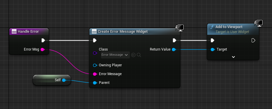Open the Error Message class dropdown

115,55
